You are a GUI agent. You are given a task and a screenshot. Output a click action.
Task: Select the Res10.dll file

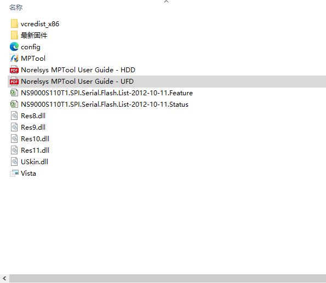coord(35,138)
